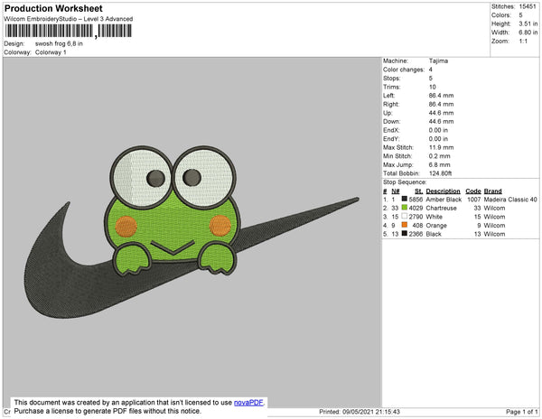Screen dimensions: 542x419
Task: Select the Black thread color swatch in row 5
Action: click(x=404, y=234)
